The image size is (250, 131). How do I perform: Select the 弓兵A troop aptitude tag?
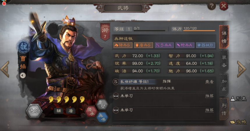pos(164,45)
